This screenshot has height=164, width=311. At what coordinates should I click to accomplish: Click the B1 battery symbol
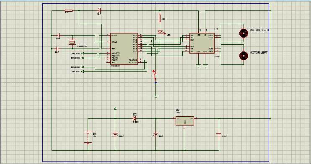click(88, 137)
